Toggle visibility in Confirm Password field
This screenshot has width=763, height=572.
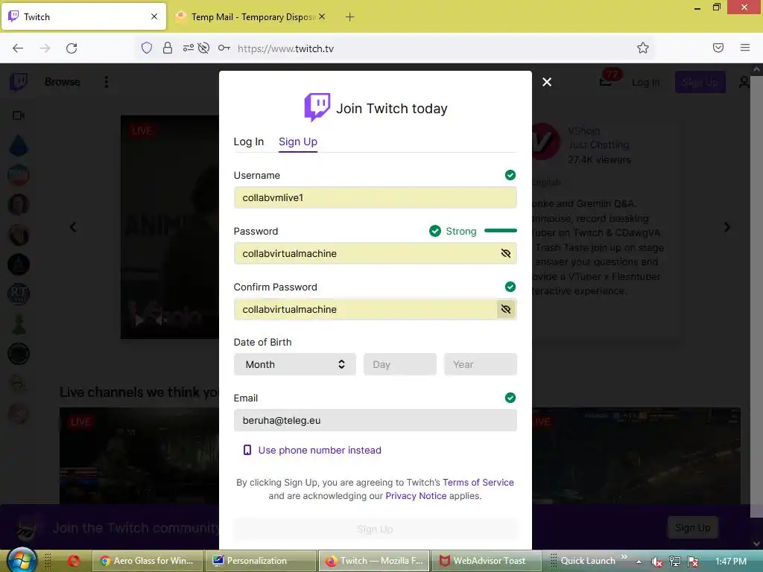tap(506, 309)
